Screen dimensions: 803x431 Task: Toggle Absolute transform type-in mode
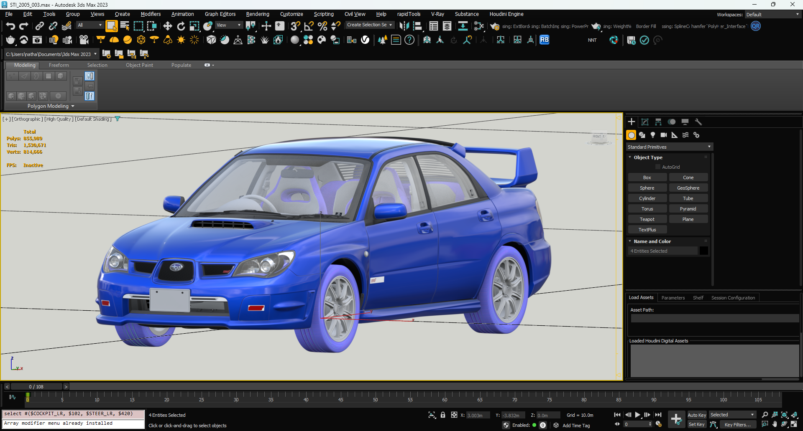click(x=454, y=415)
